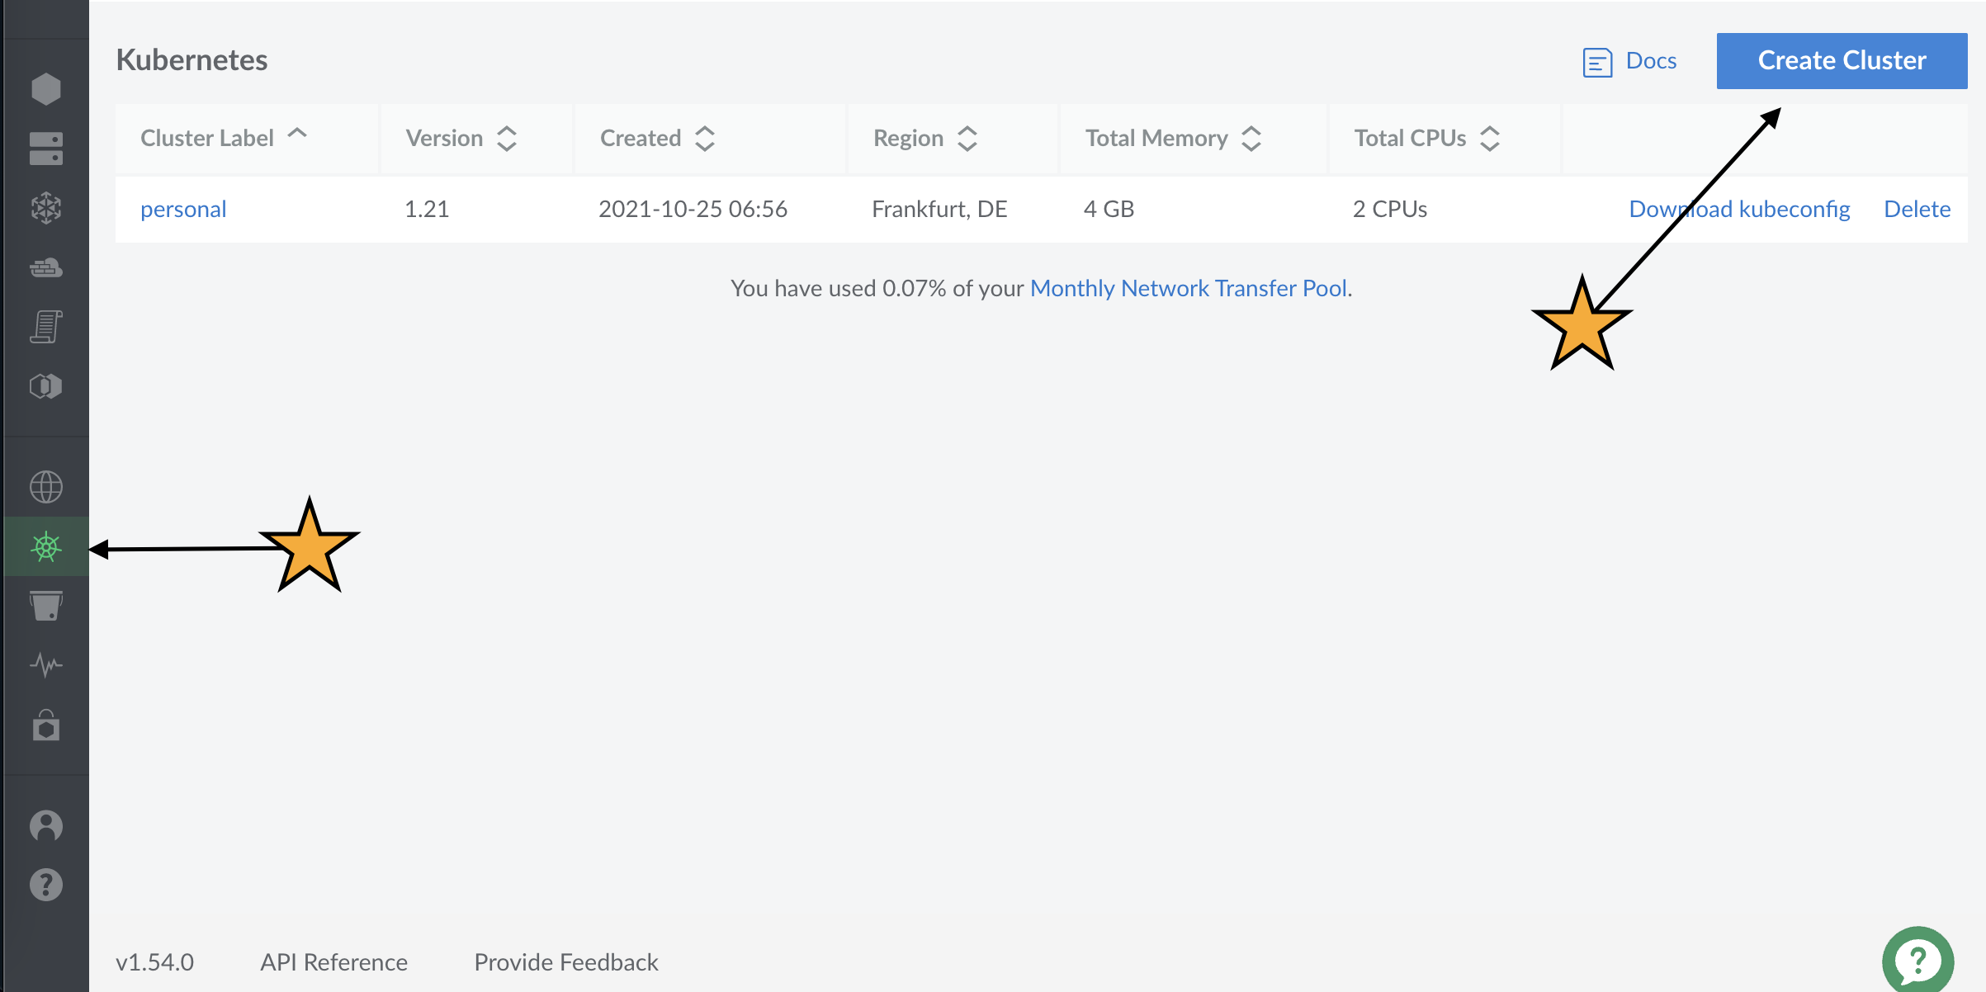1986x992 pixels.
Task: Open NodeBalancers icon in sidebar
Action: pyautogui.click(x=46, y=208)
